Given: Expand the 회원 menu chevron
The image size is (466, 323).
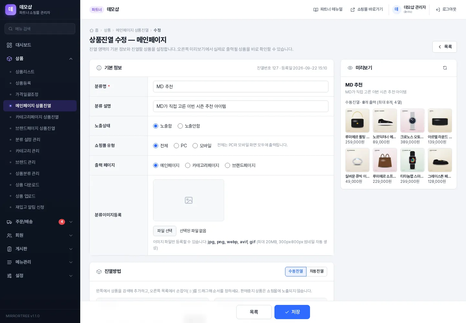Looking at the screenshot, I should pos(71,235).
